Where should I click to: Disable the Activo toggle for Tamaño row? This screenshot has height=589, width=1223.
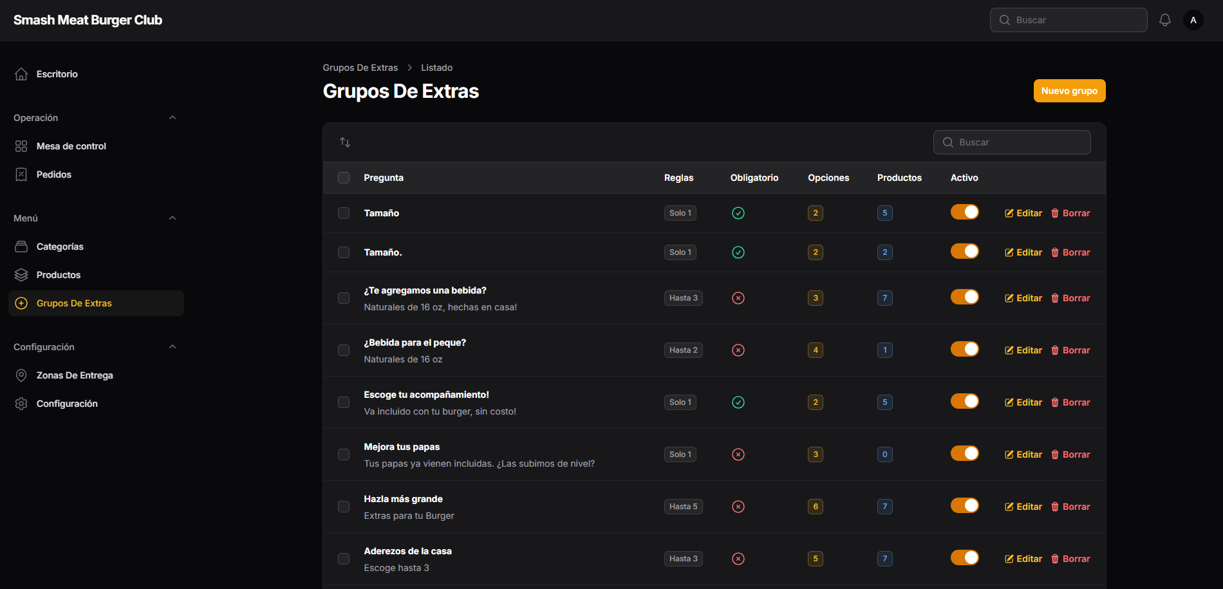[964, 212]
